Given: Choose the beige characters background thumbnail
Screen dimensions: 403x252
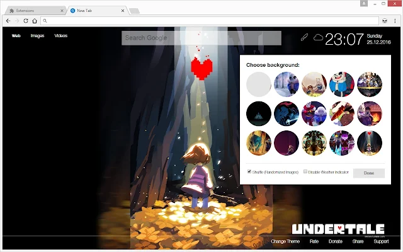Looking at the screenshot, I should (x=314, y=84).
